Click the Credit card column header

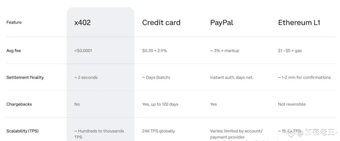(x=161, y=23)
